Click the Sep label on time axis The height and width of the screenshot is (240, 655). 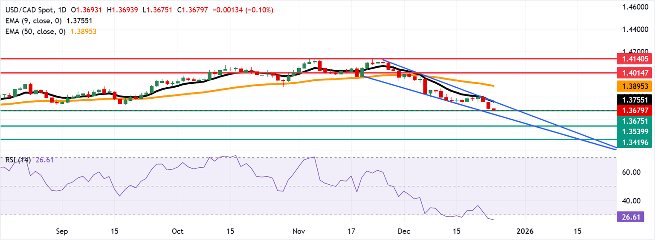point(62,231)
